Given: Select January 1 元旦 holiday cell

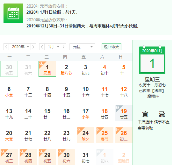Looking at the screenshot, I should coord(47,69).
